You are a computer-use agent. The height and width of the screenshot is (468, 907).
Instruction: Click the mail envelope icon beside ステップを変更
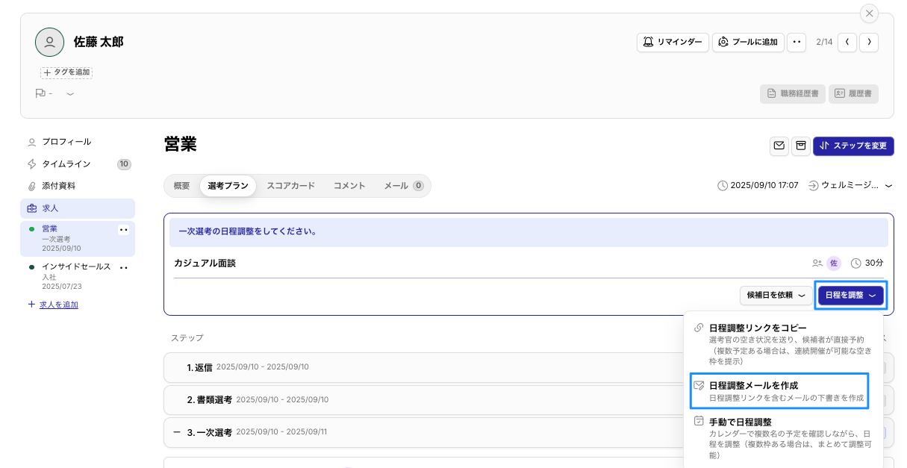click(779, 146)
